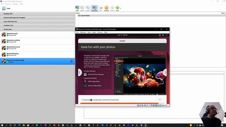
Task: Open WhatsApp icon on taskbar
Action: pyautogui.click(x=89, y=125)
